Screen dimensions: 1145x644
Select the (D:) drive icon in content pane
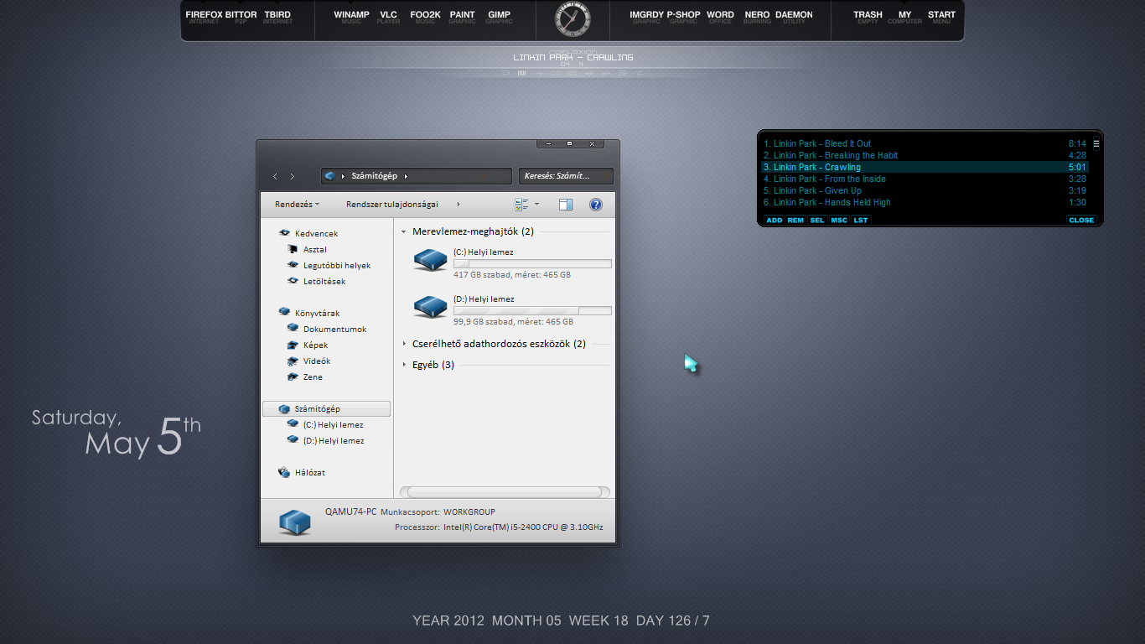tap(431, 308)
